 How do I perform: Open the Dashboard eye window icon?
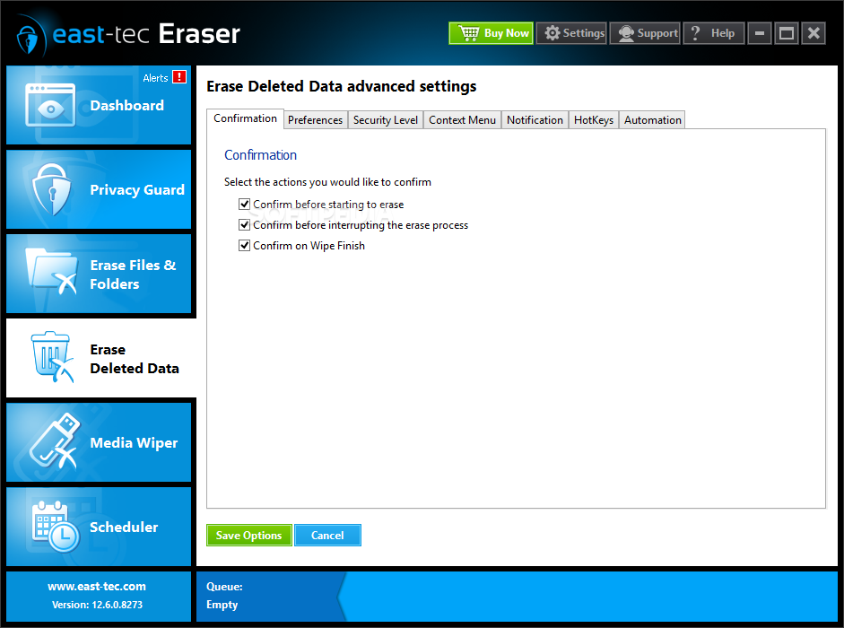[50, 105]
